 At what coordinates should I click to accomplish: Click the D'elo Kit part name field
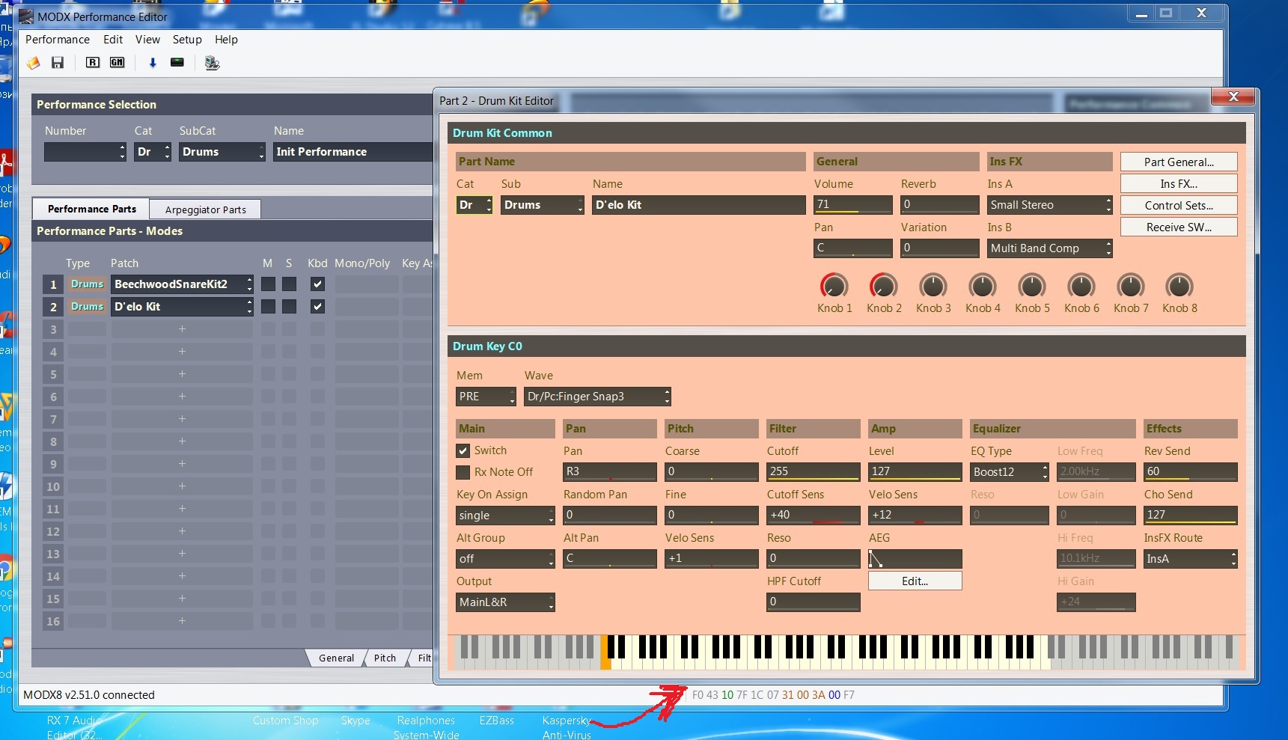[698, 205]
